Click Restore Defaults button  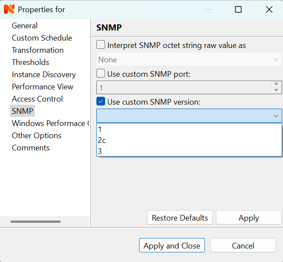pyautogui.click(x=180, y=218)
